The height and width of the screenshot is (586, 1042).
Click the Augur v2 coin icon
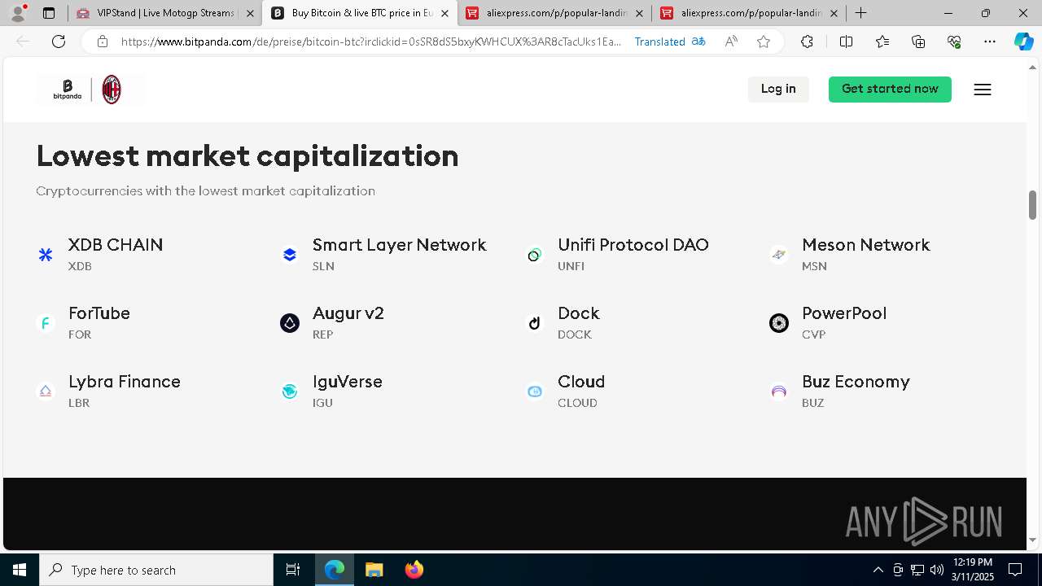290,323
